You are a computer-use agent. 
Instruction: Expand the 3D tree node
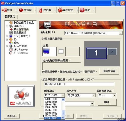7,39
